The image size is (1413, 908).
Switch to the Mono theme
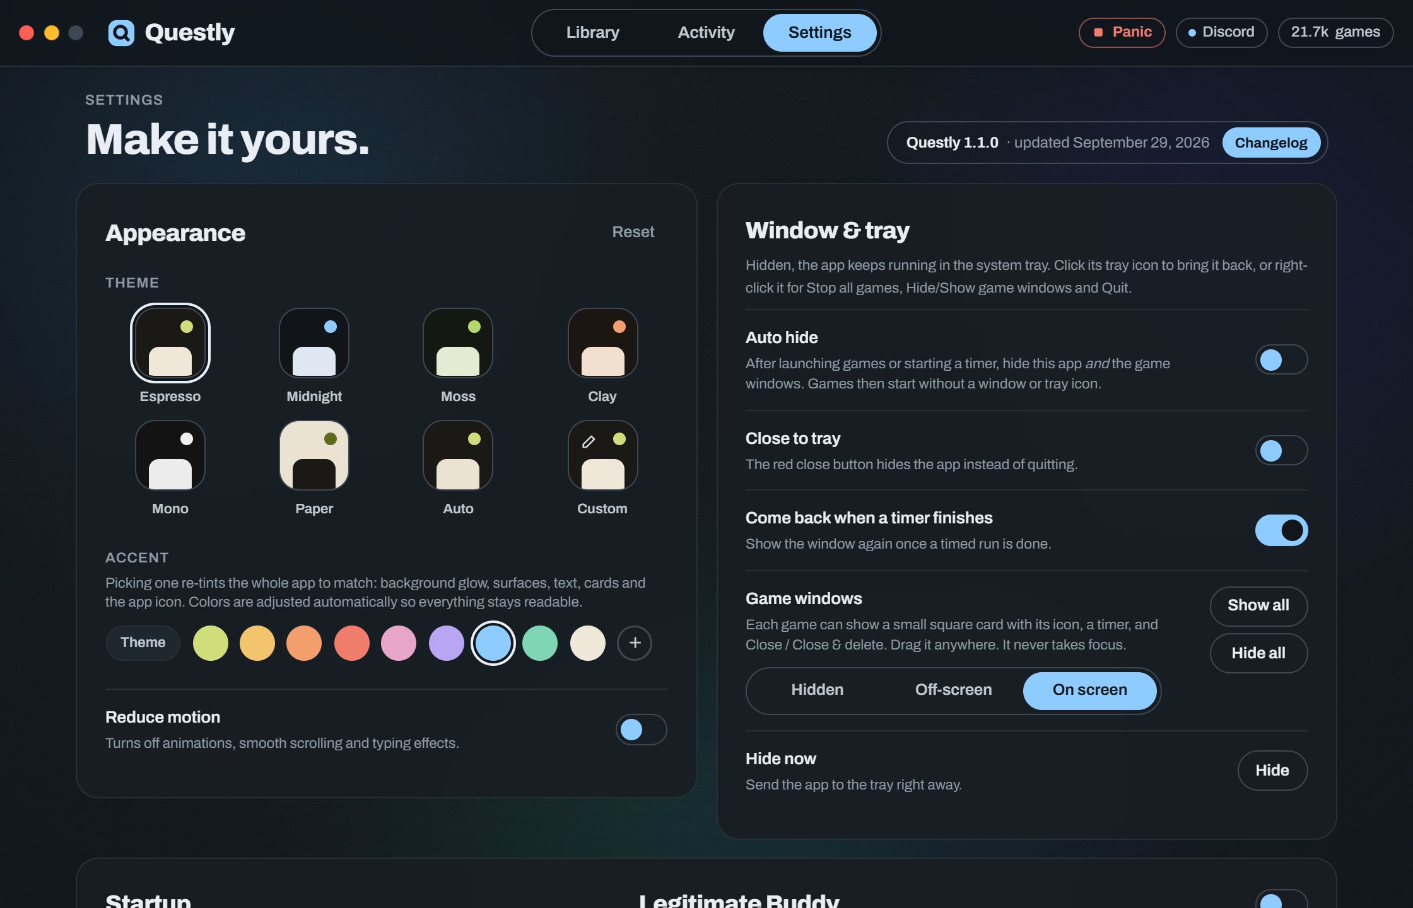point(170,455)
